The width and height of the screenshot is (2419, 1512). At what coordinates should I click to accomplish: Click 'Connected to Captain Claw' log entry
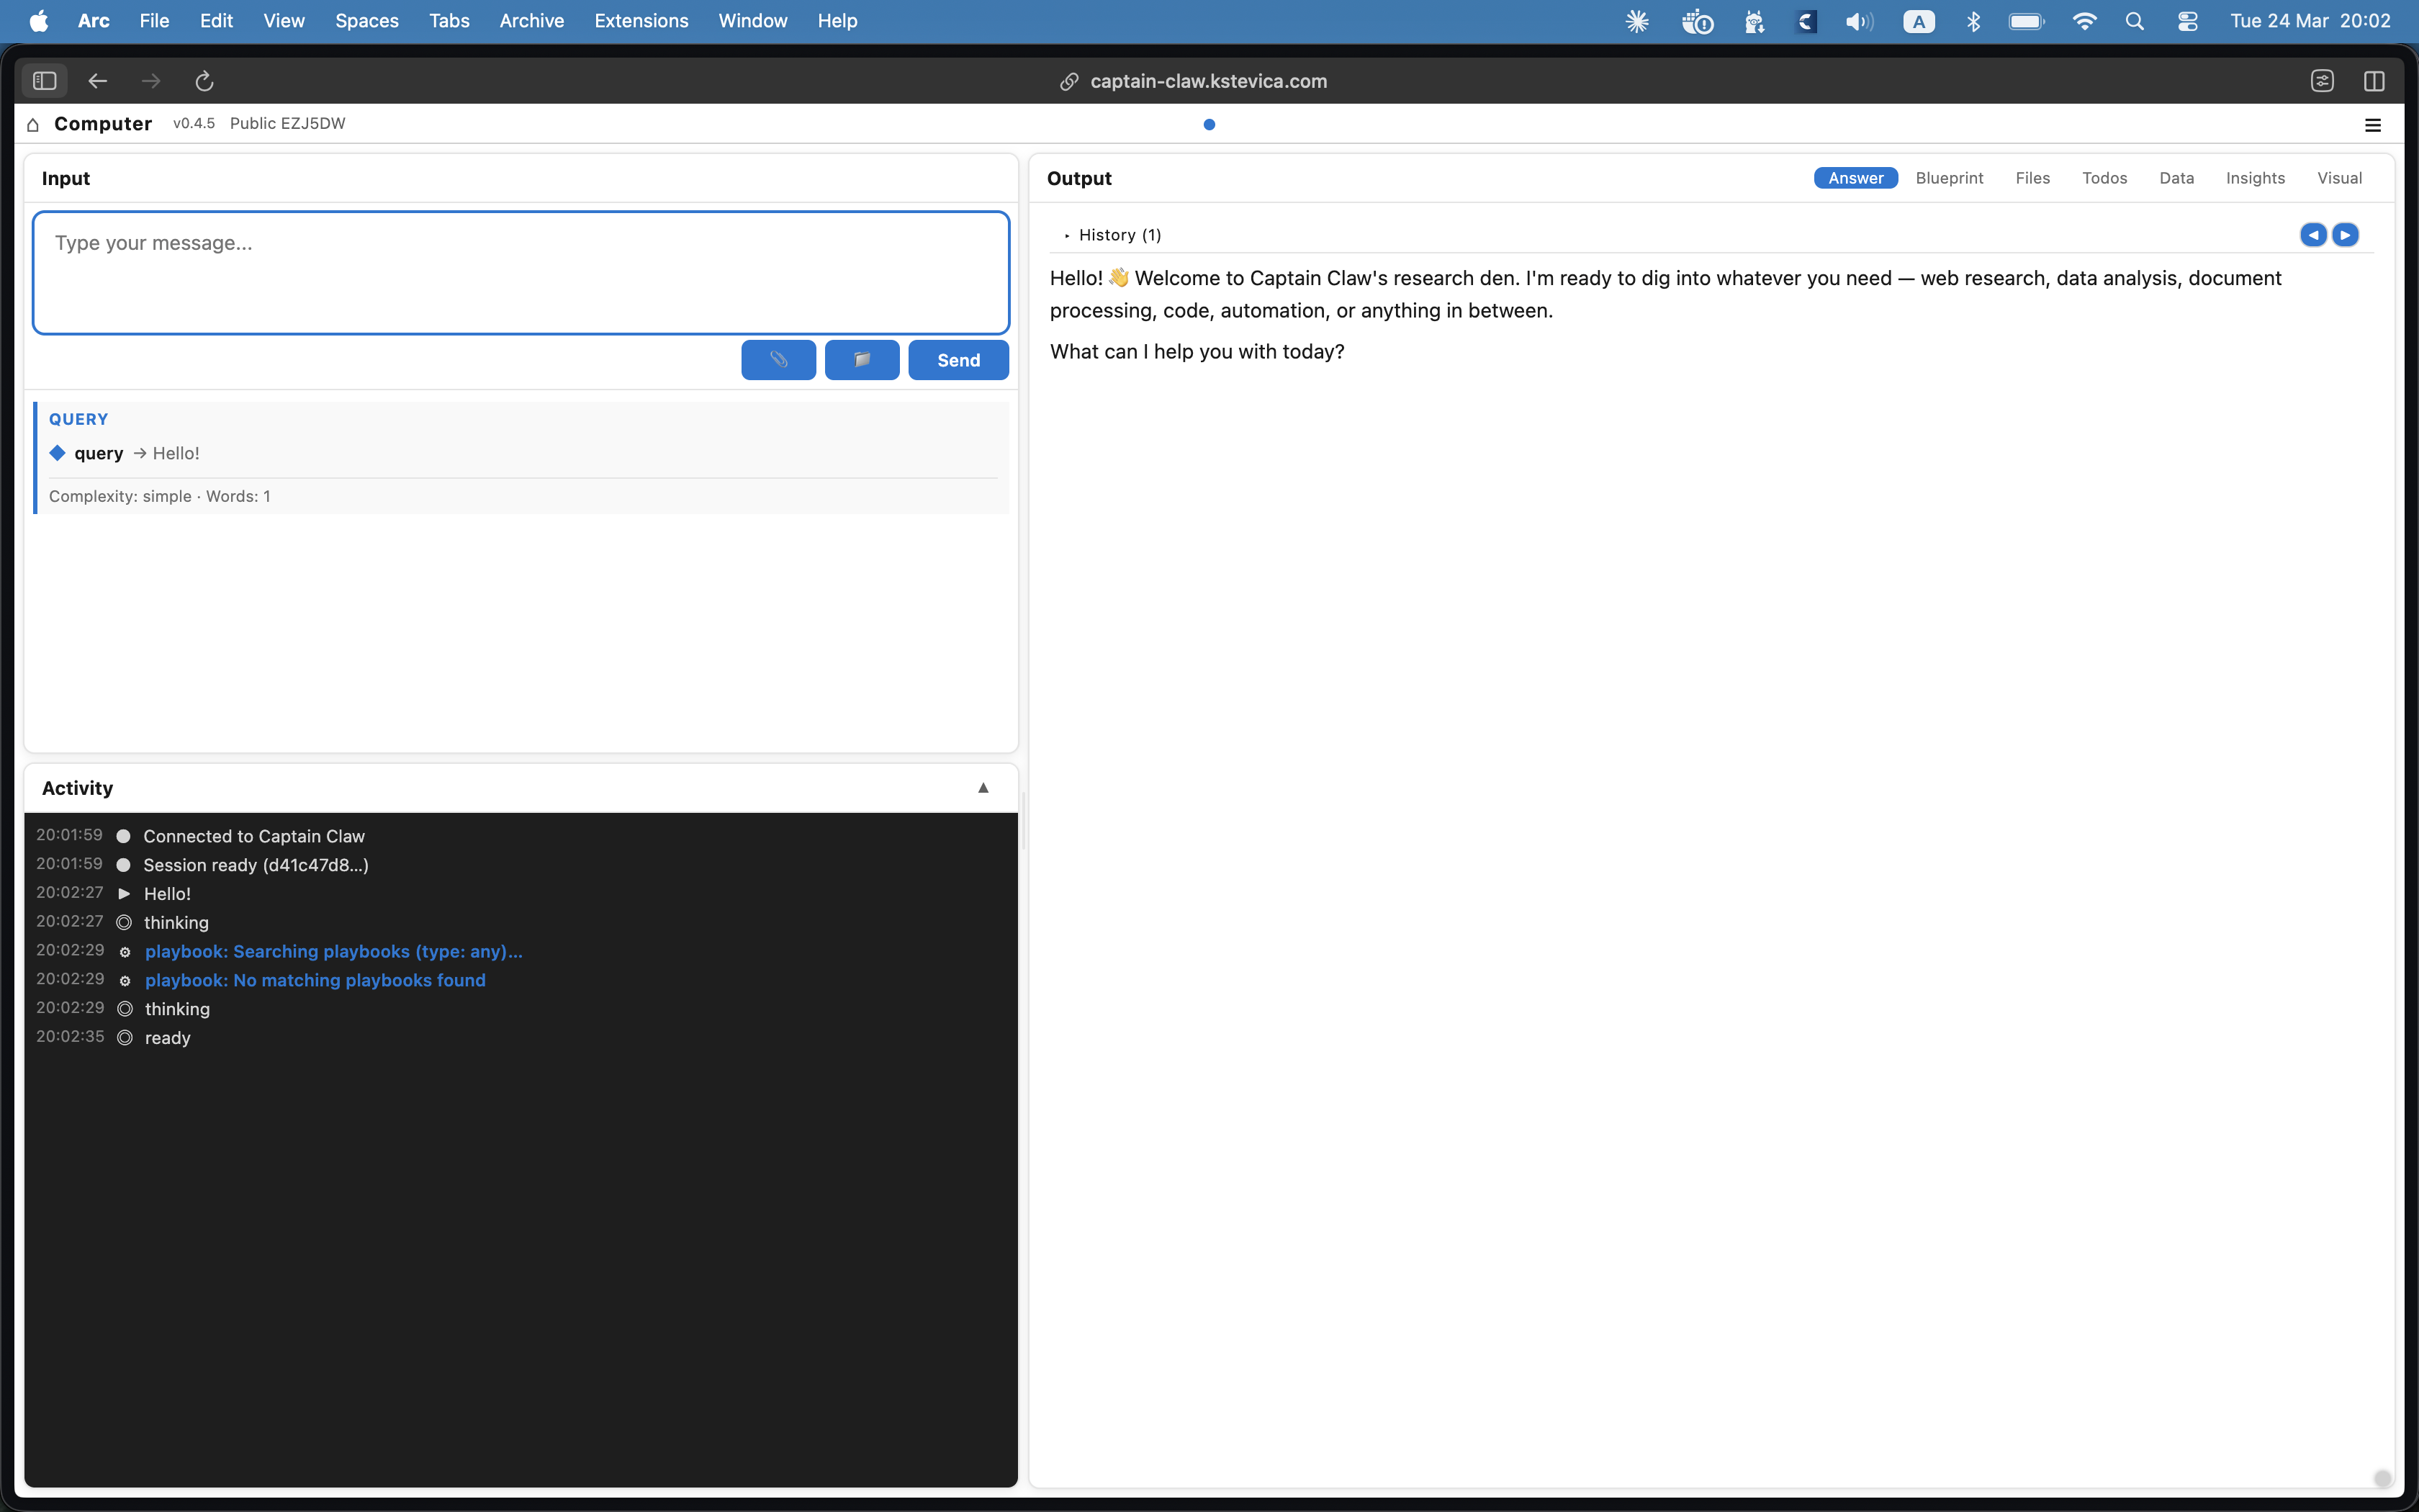pos(254,836)
